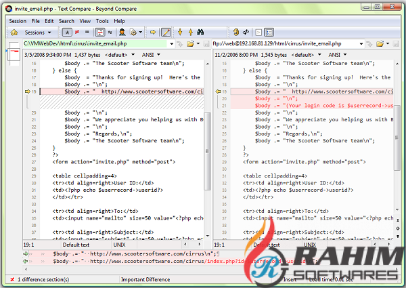Click the right ftp path field
The height and width of the screenshot is (288, 406).
[285, 43]
